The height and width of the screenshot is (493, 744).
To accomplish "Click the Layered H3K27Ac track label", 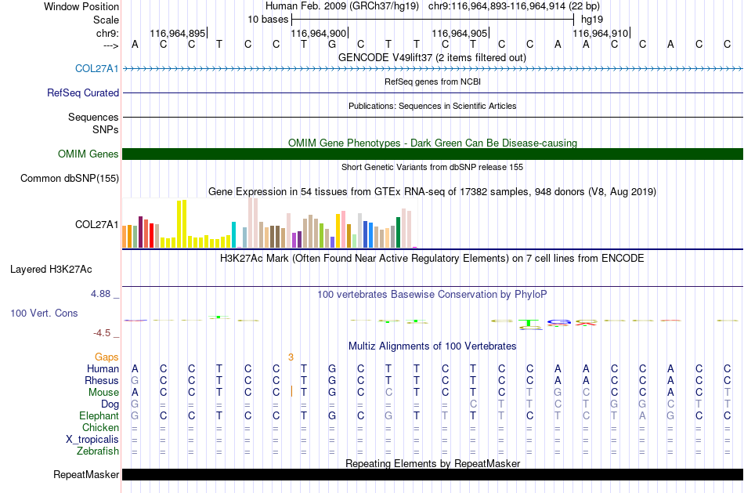I will 51,270.
